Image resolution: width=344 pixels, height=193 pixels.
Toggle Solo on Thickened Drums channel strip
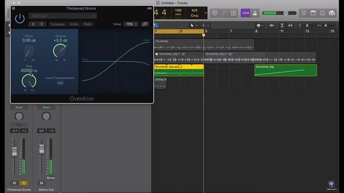pos(24,183)
